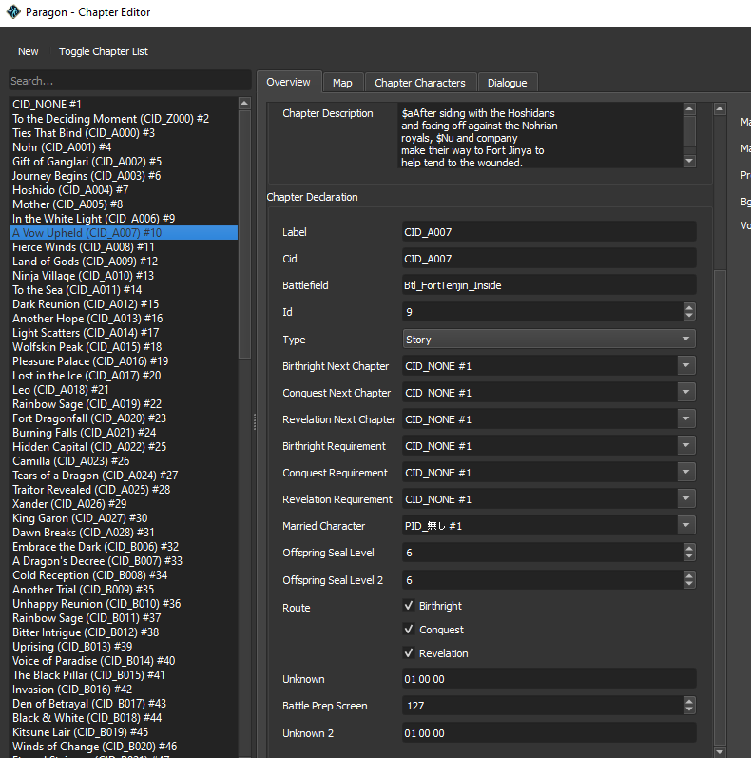Increment Offspring Seal Level stepper
Screen dimensions: 751x758
click(689, 548)
